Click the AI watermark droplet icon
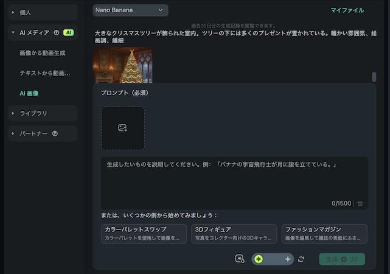 pyautogui.click(x=240, y=259)
